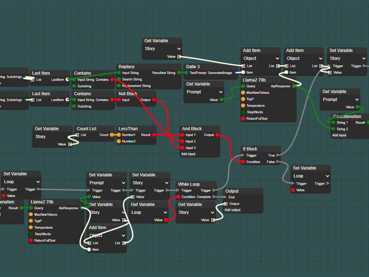Open the Prompt dropdown in the Set Variable node
369x277 pixels.
point(107,183)
